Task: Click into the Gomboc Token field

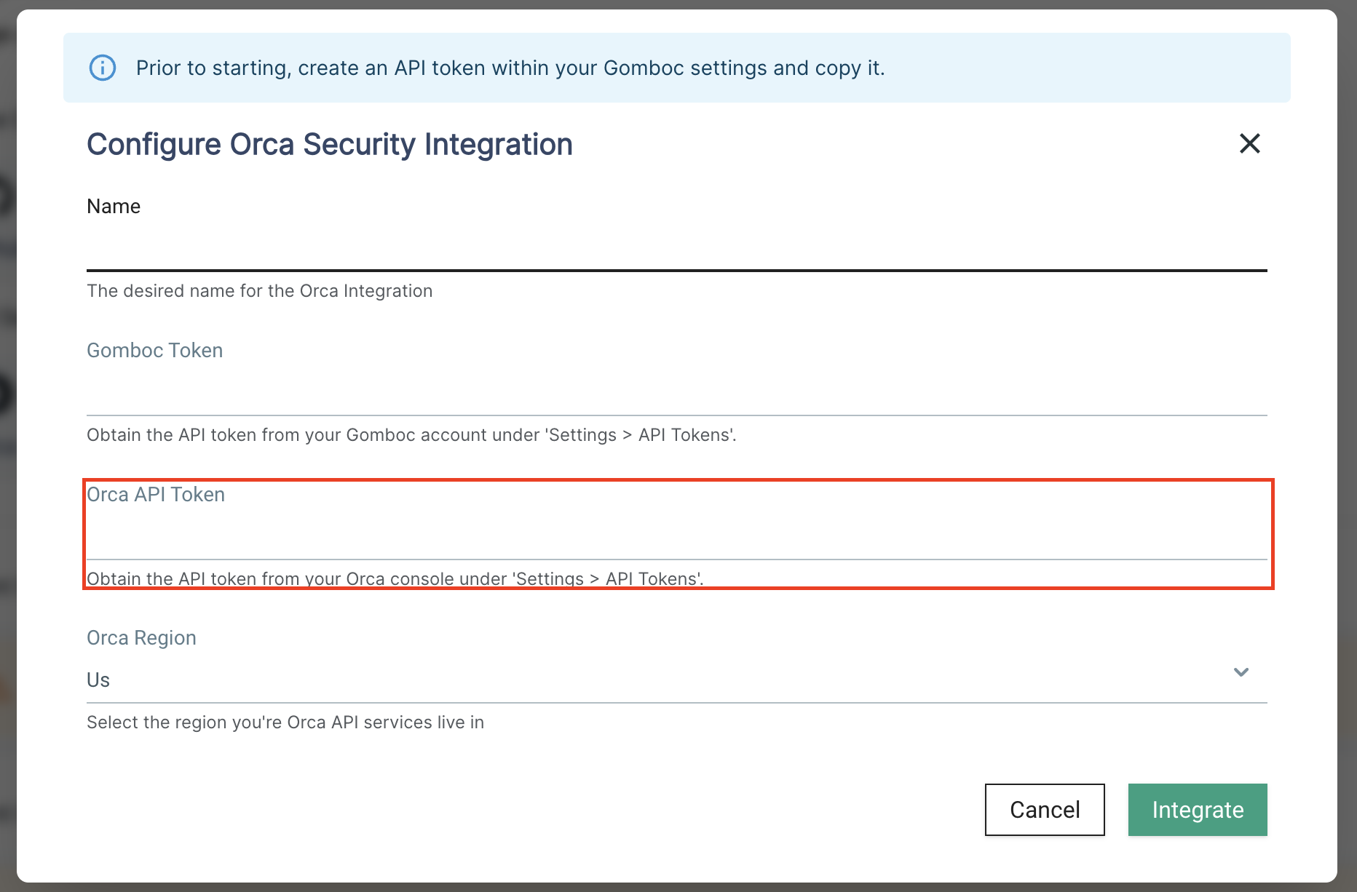Action: click(x=677, y=393)
